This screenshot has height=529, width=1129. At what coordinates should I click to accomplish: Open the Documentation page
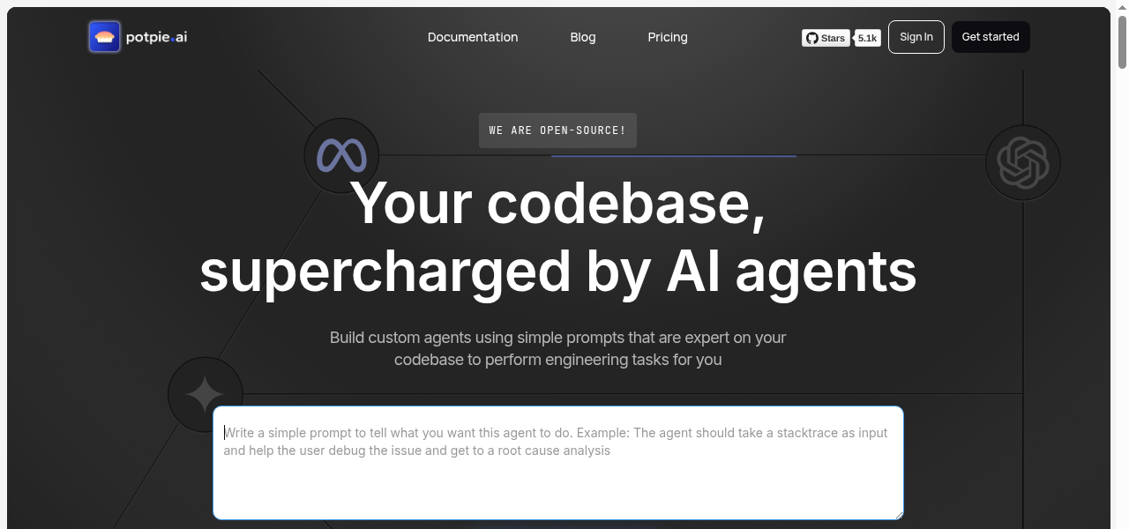[x=473, y=37]
